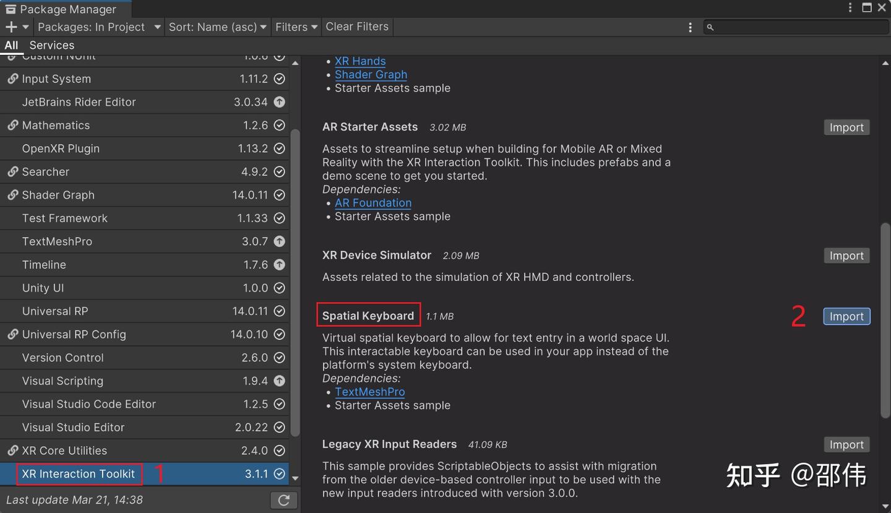Viewport: 891px width, 513px height.
Task: Select the All tab
Action: pos(11,45)
